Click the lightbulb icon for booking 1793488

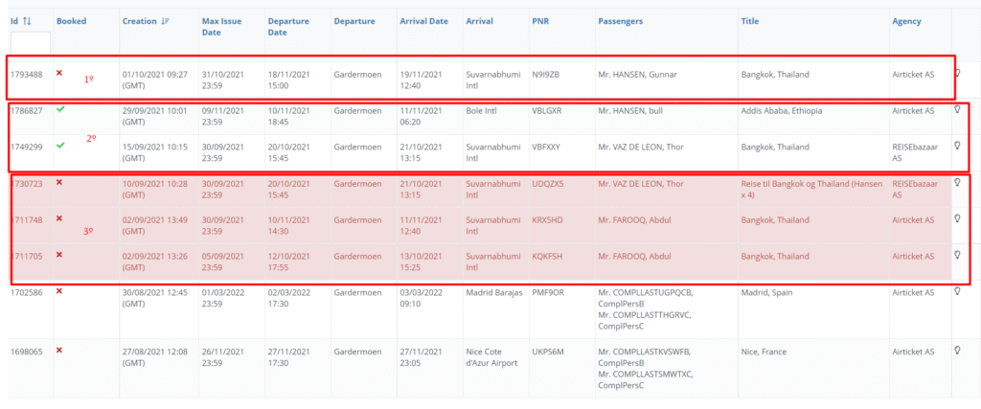tap(957, 72)
